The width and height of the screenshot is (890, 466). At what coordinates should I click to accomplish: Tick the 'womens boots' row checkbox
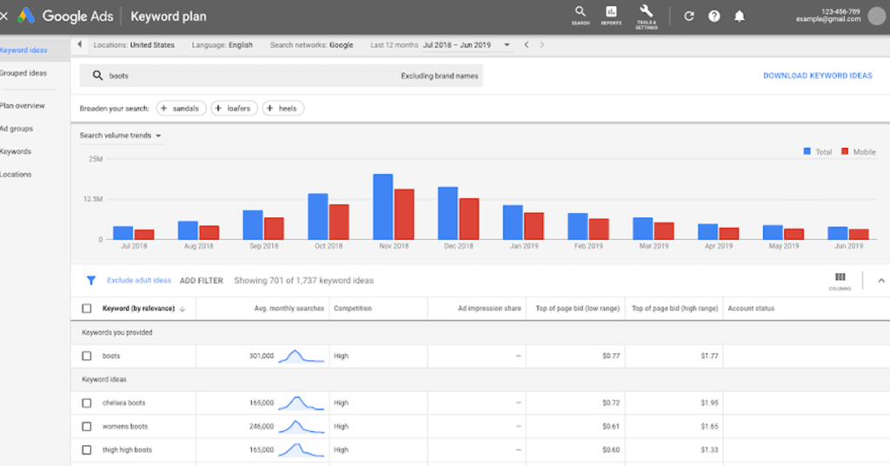(86, 427)
